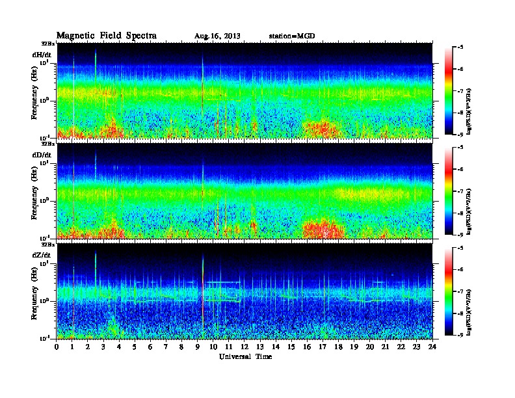Click the station=MGD label
Viewport: 515px width, 398px height.
point(292,36)
